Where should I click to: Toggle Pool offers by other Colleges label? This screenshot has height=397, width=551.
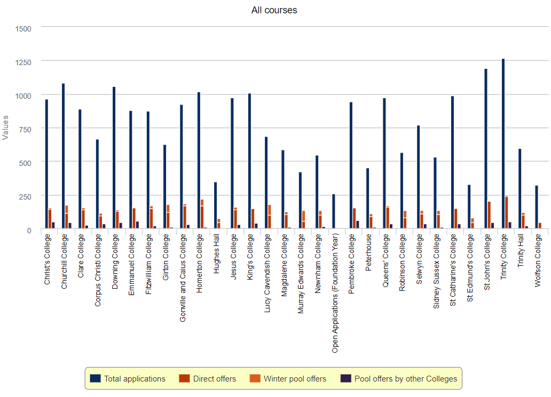click(406, 379)
